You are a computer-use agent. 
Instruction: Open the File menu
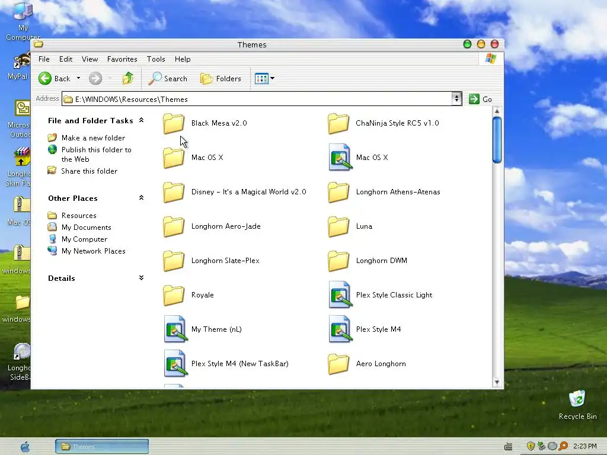44,59
